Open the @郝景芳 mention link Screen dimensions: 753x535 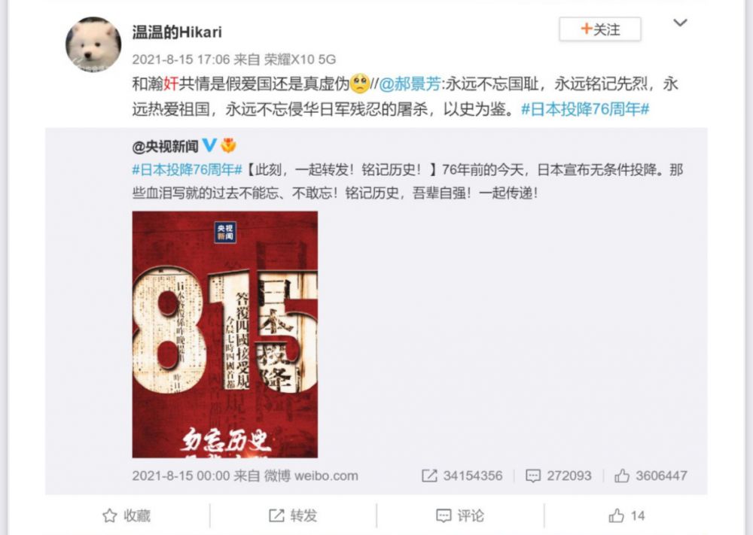click(x=410, y=84)
